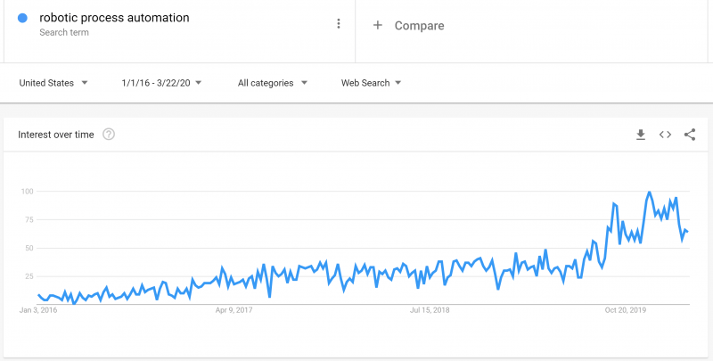Open the three-dot menu for search term
Image resolution: width=713 pixels, height=361 pixels.
pos(339,24)
